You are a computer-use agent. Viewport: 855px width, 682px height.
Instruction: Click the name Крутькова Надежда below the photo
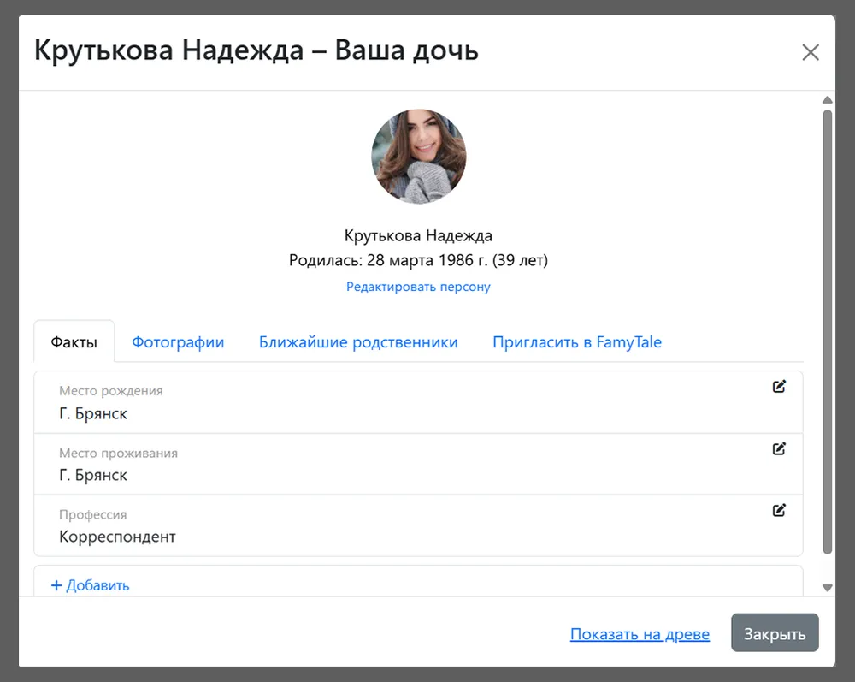418,235
